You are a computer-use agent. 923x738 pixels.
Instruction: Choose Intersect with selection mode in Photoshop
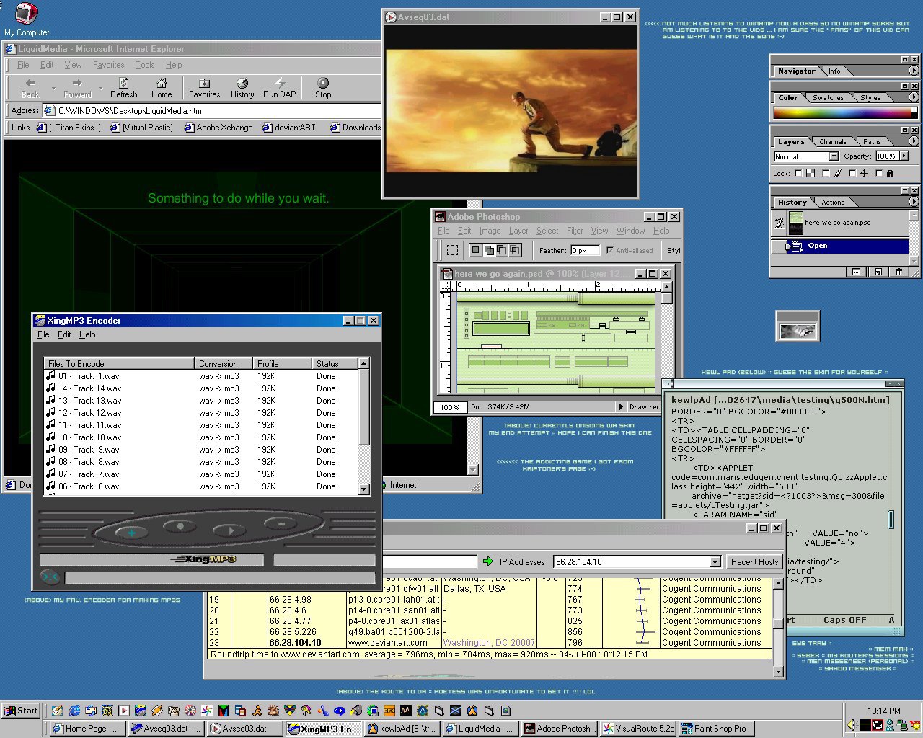514,250
